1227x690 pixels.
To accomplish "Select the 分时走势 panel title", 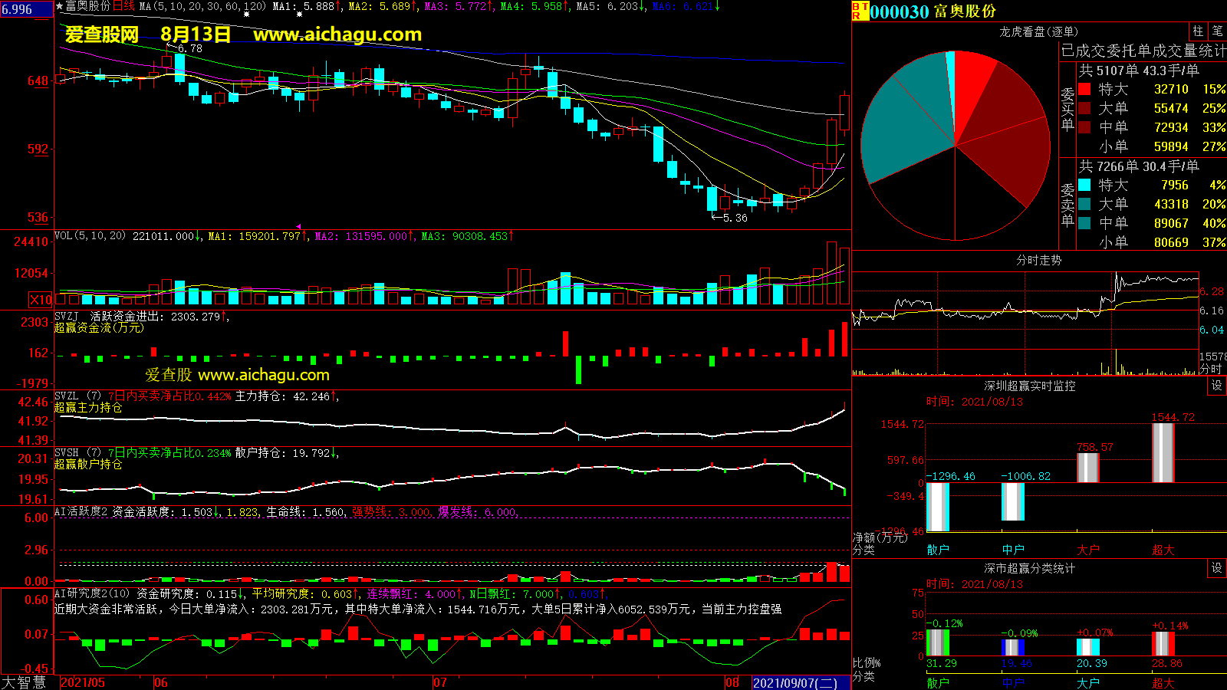I will click(x=1038, y=260).
